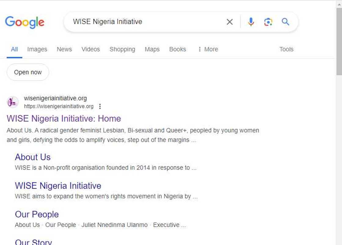Go to the Videos tab
This screenshot has width=342, height=245.
91,49
